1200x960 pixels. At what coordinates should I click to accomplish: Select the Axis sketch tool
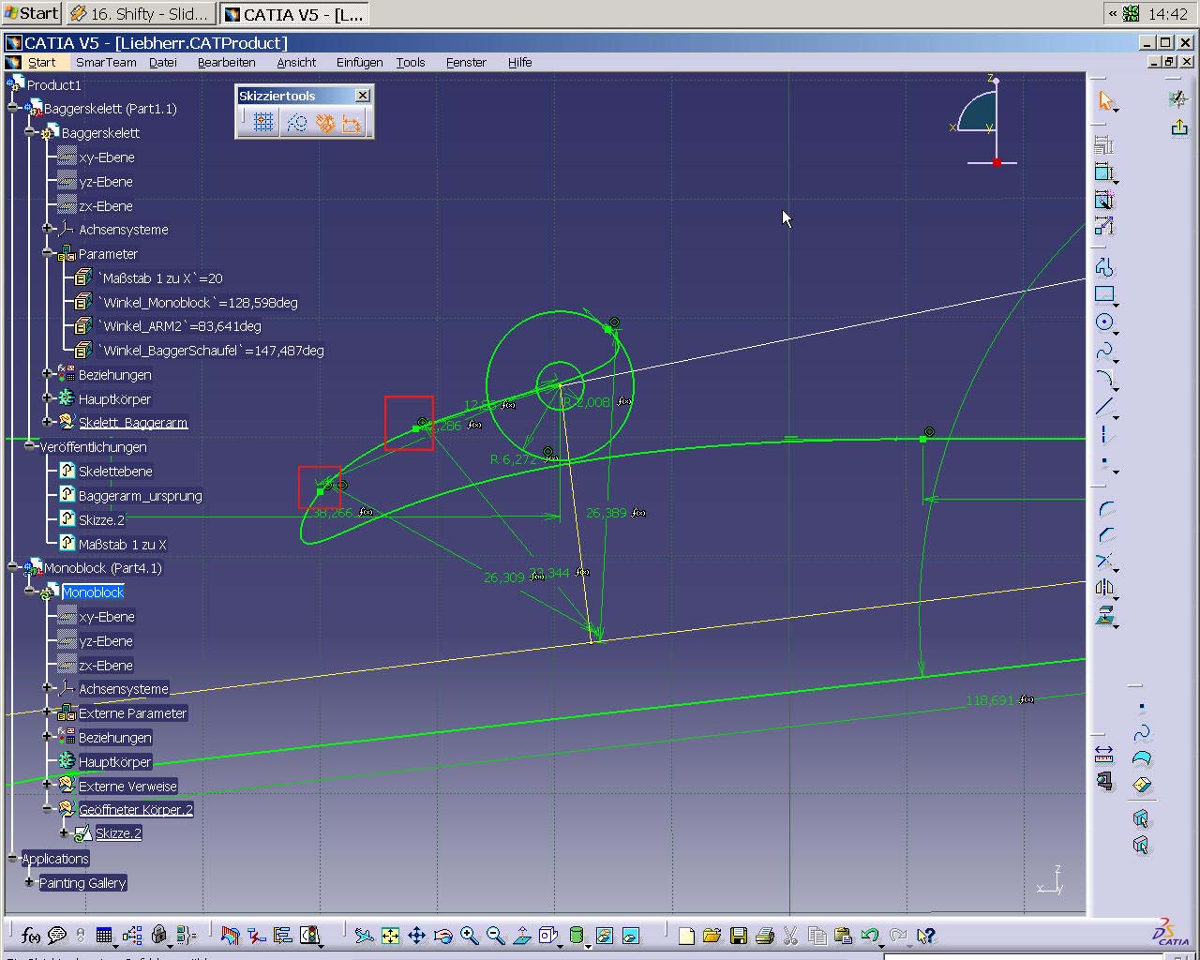pyautogui.click(x=1104, y=435)
